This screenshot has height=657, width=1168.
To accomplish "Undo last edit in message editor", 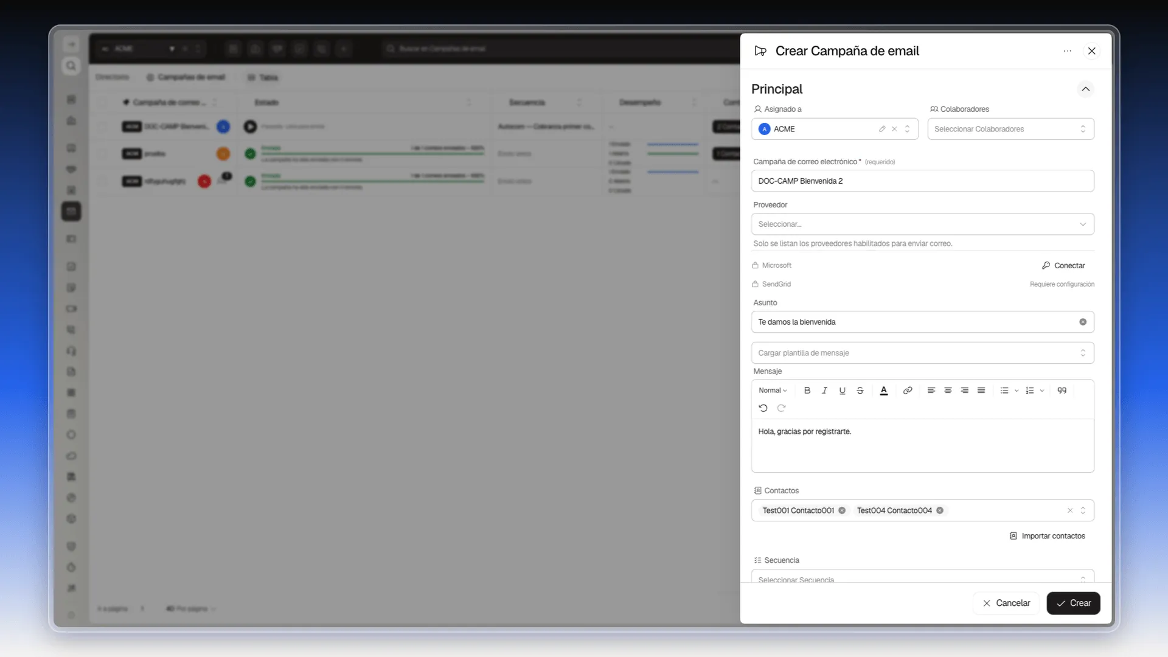I will (763, 408).
